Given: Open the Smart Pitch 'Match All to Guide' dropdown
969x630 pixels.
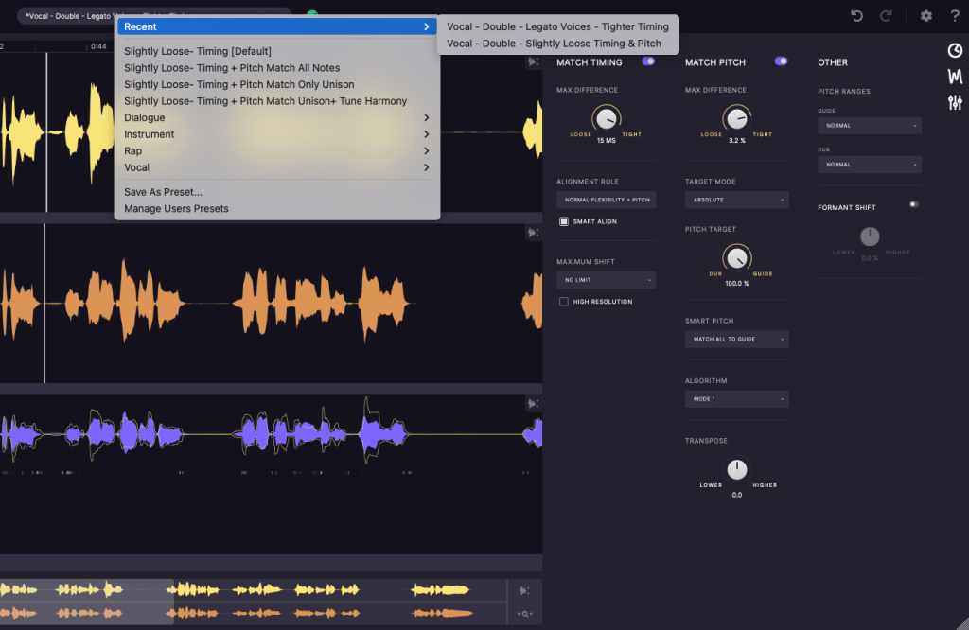Looking at the screenshot, I should coord(736,339).
